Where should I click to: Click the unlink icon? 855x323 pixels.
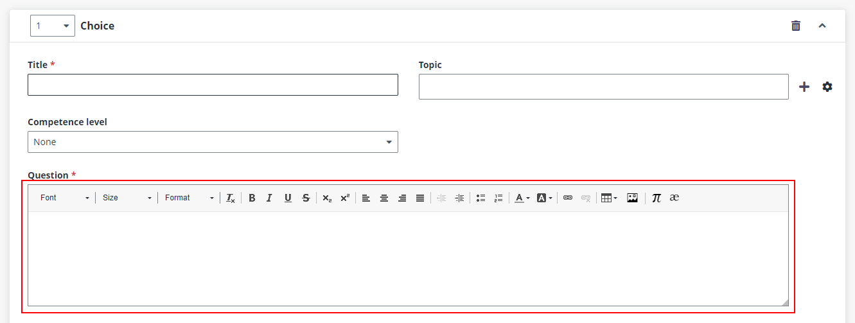(586, 198)
